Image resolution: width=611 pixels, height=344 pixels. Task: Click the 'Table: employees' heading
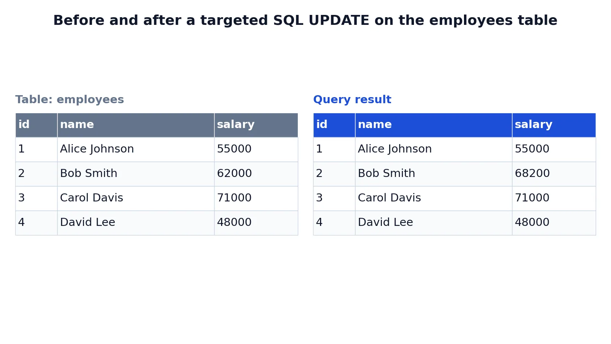click(70, 100)
